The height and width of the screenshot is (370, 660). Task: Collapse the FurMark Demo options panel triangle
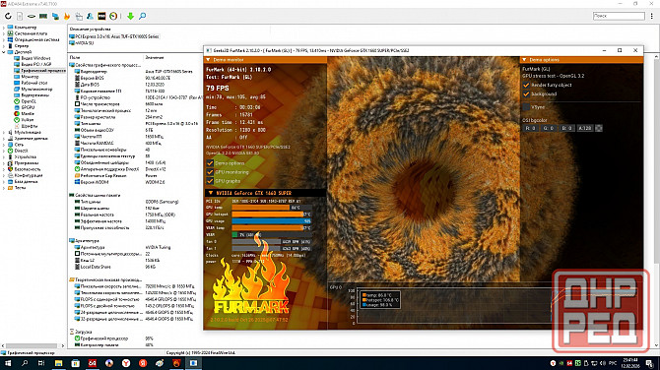point(524,60)
